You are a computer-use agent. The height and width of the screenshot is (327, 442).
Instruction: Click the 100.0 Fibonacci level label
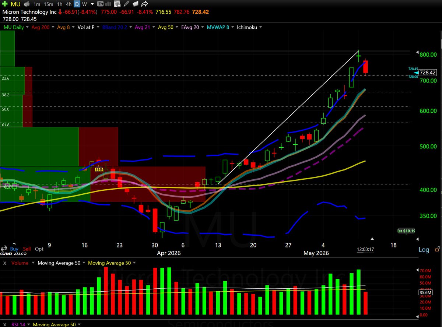pyautogui.click(x=7, y=187)
